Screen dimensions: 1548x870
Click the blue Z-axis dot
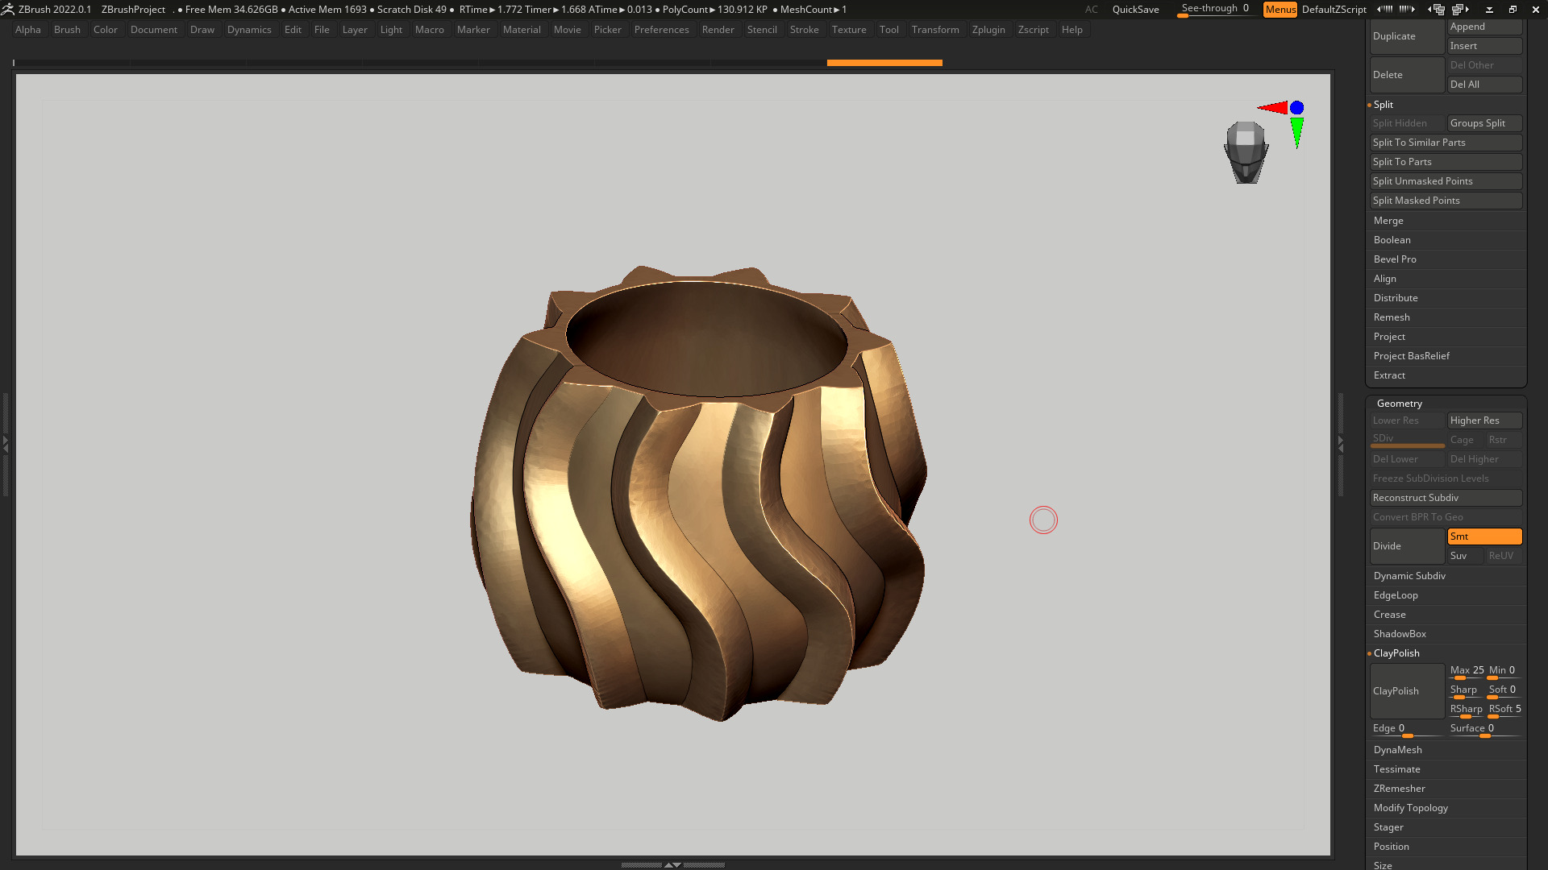[x=1296, y=108]
